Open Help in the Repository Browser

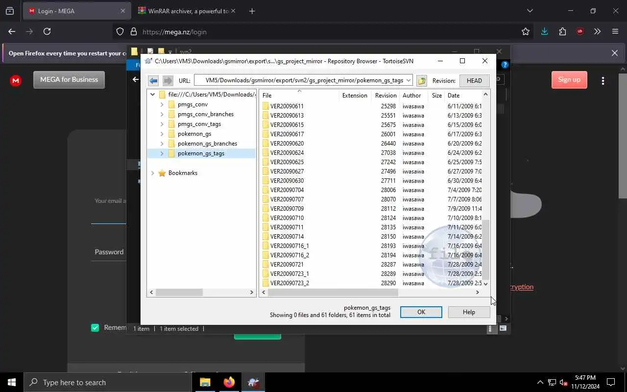(469, 312)
